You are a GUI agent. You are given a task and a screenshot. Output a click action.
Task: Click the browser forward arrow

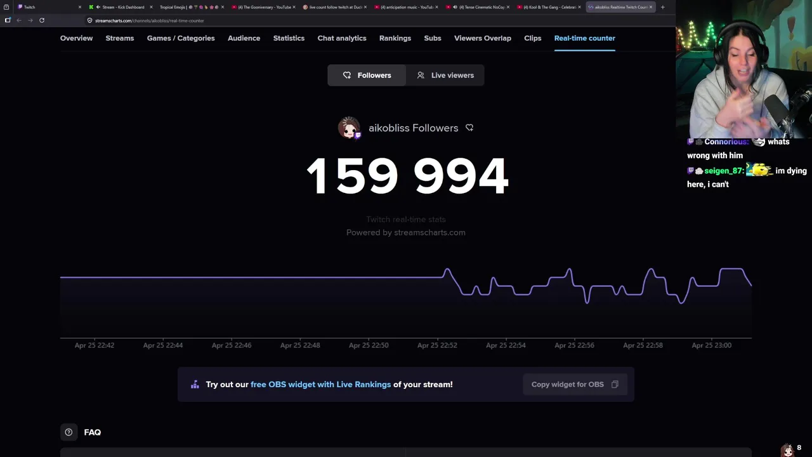[30, 20]
